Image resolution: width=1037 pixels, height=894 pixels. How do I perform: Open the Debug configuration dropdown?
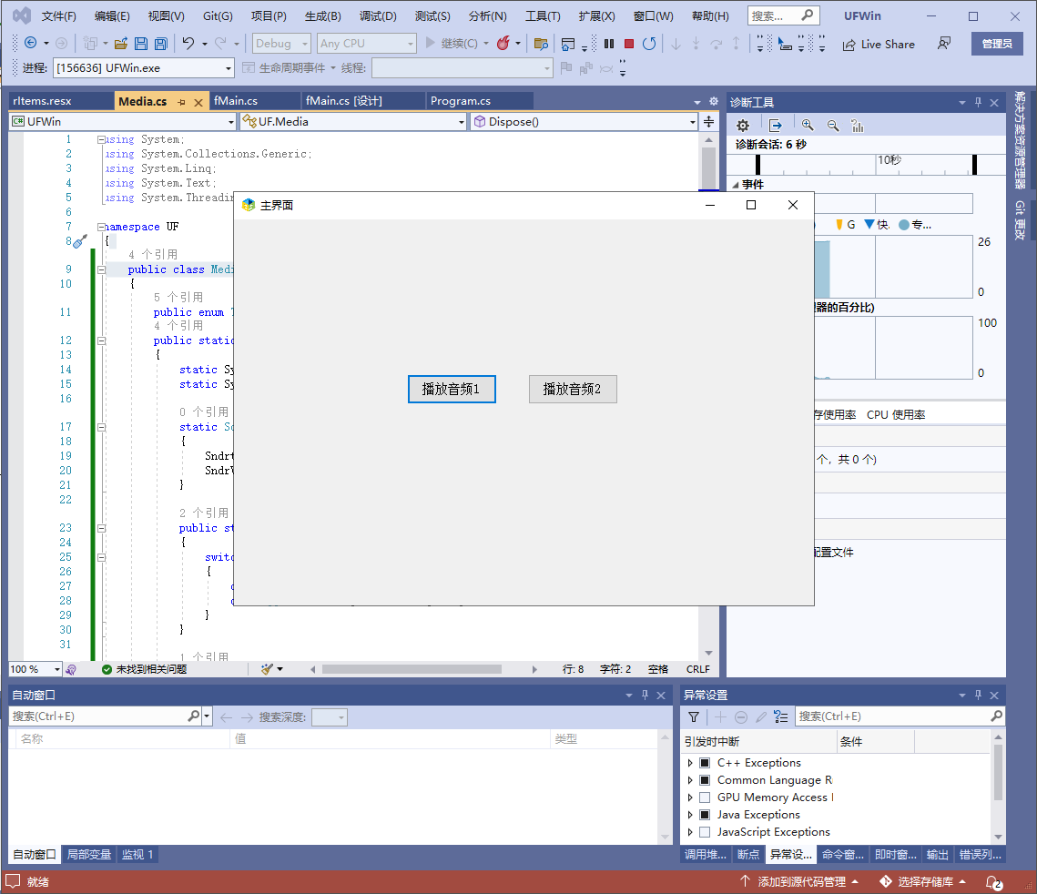click(281, 44)
